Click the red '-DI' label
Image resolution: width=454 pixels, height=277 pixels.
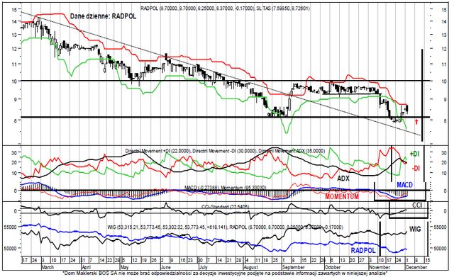(x=416, y=168)
